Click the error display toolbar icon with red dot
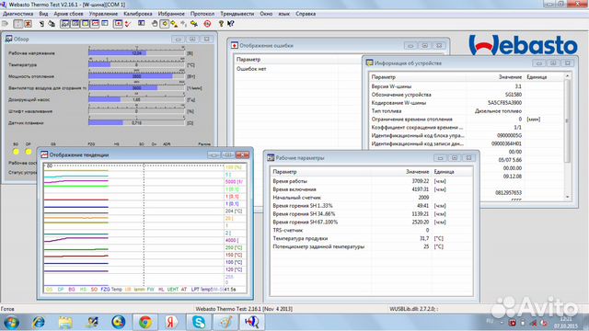The height and width of the screenshot is (331, 589). coord(119,24)
